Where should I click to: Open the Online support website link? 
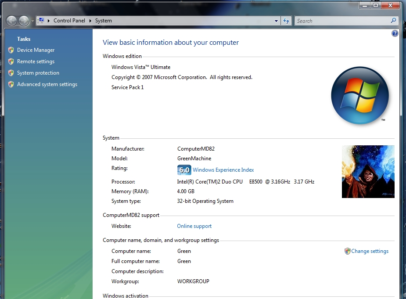coord(194,226)
